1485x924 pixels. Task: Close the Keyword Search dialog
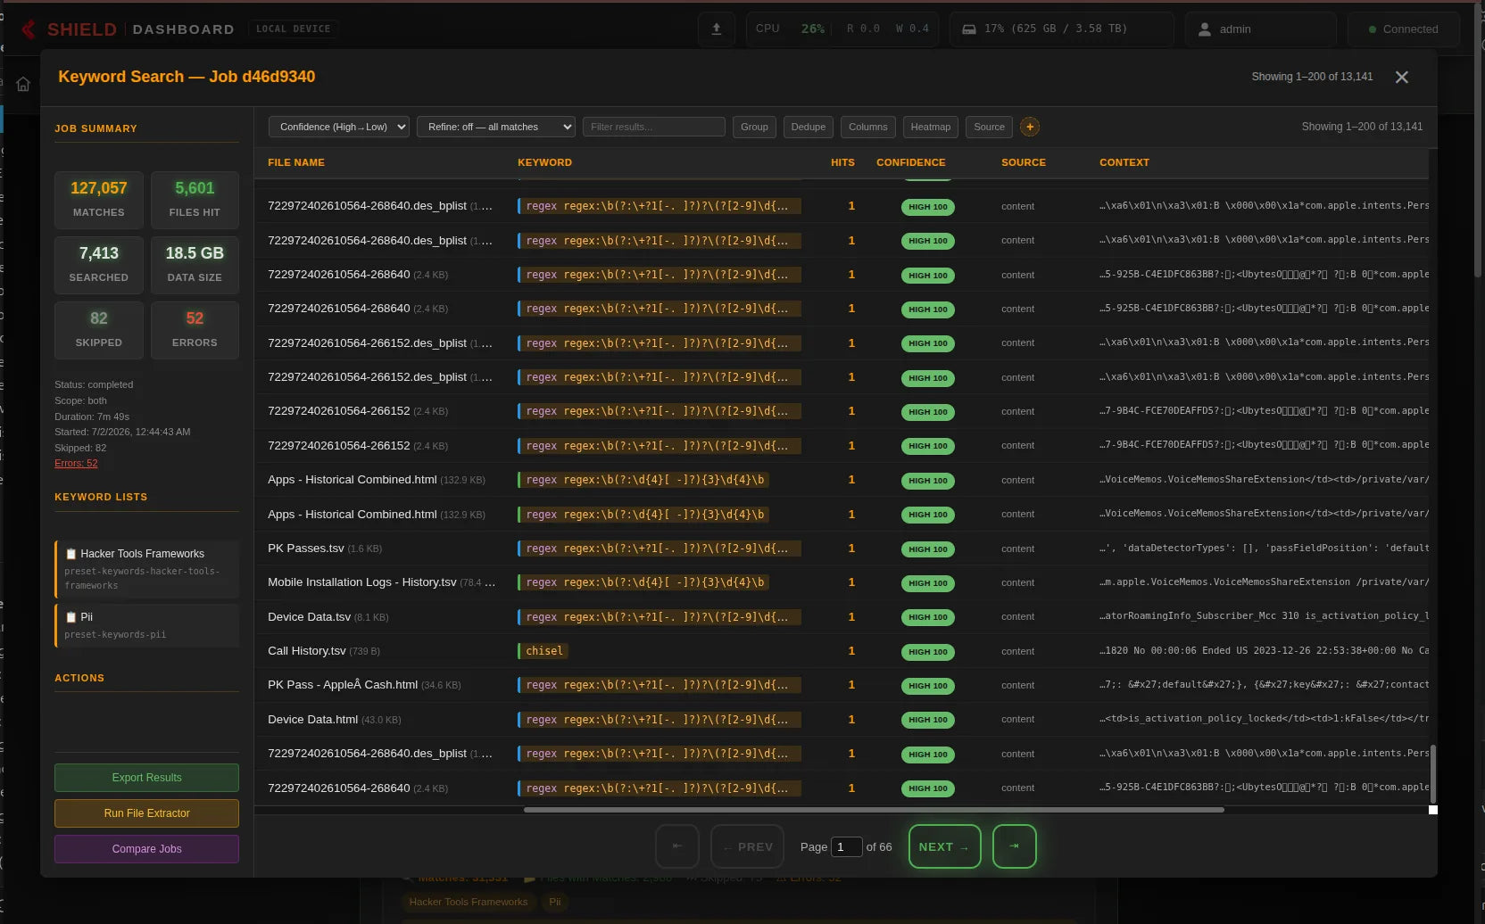(1402, 78)
